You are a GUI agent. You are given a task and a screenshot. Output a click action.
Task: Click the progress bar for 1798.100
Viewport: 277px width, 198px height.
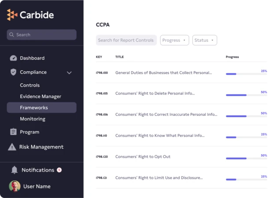tap(246, 74)
